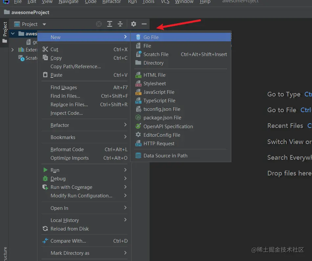The height and width of the screenshot is (261, 312).
Task: Expand the Mark Directory as submenu arrow
Action: pyautogui.click(x=125, y=253)
